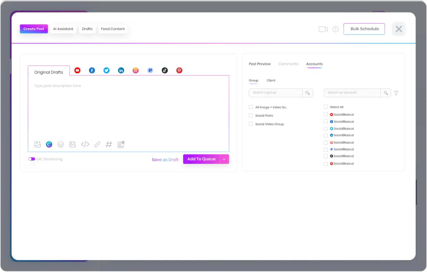Open the Pinterest post tab

coord(179,70)
